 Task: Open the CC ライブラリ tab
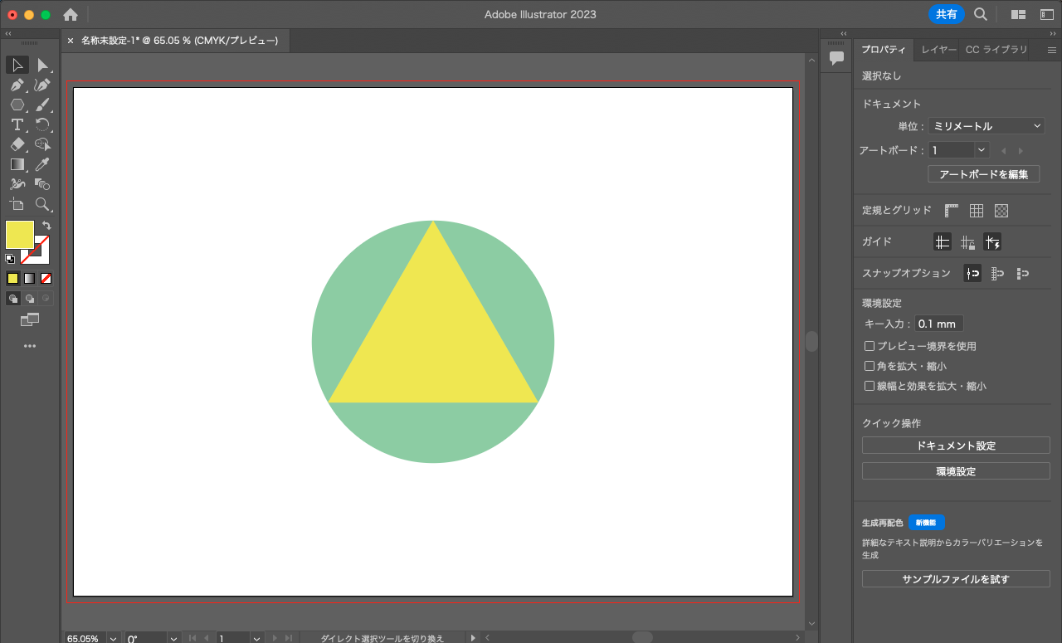point(996,50)
